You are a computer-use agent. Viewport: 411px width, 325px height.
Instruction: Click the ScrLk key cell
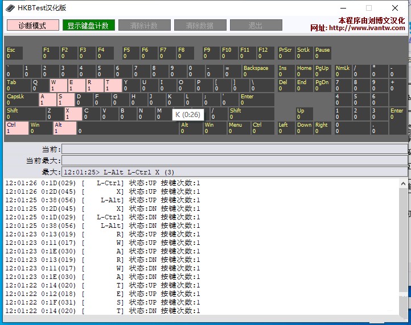pyautogui.click(x=305, y=53)
